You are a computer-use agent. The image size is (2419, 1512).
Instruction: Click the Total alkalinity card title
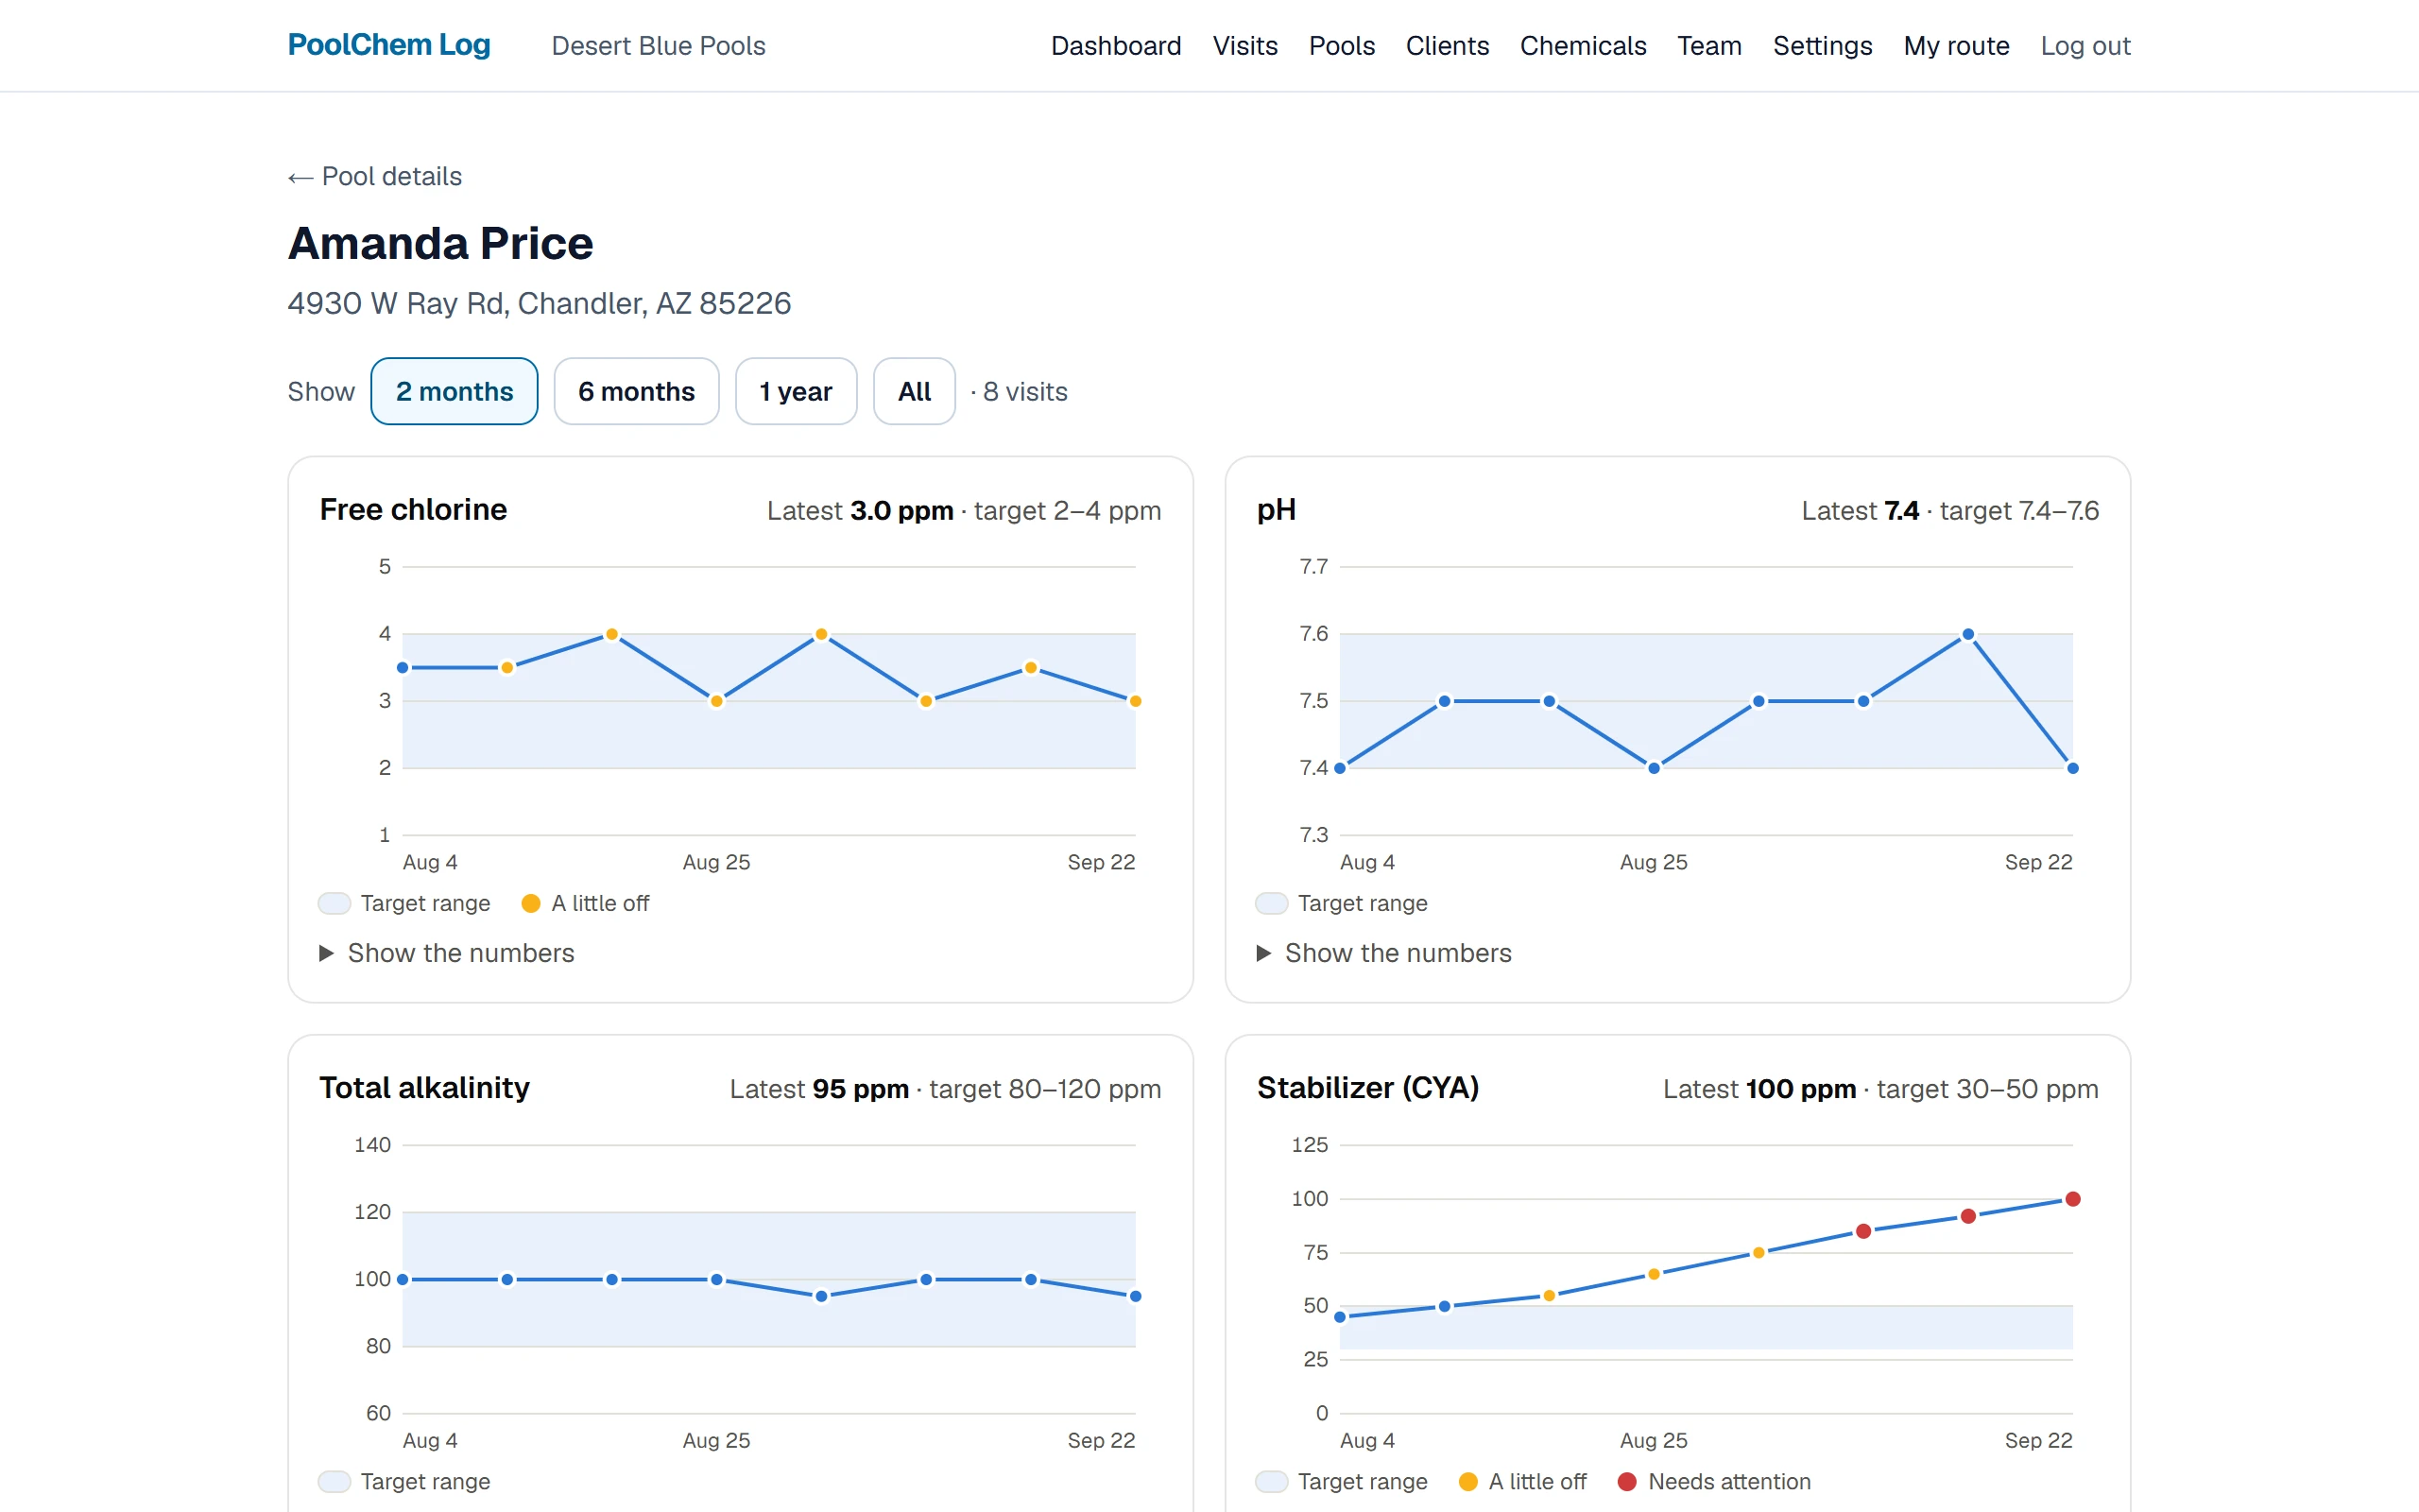[424, 1088]
